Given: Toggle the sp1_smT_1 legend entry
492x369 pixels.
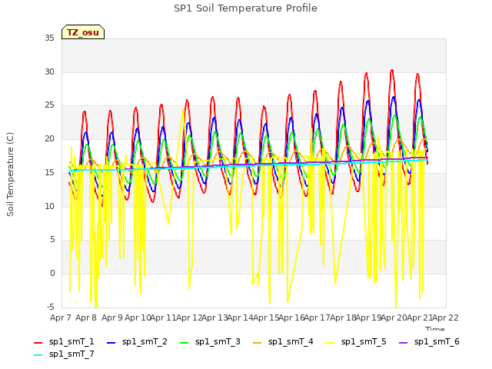Looking at the screenshot, I should (64, 341).
